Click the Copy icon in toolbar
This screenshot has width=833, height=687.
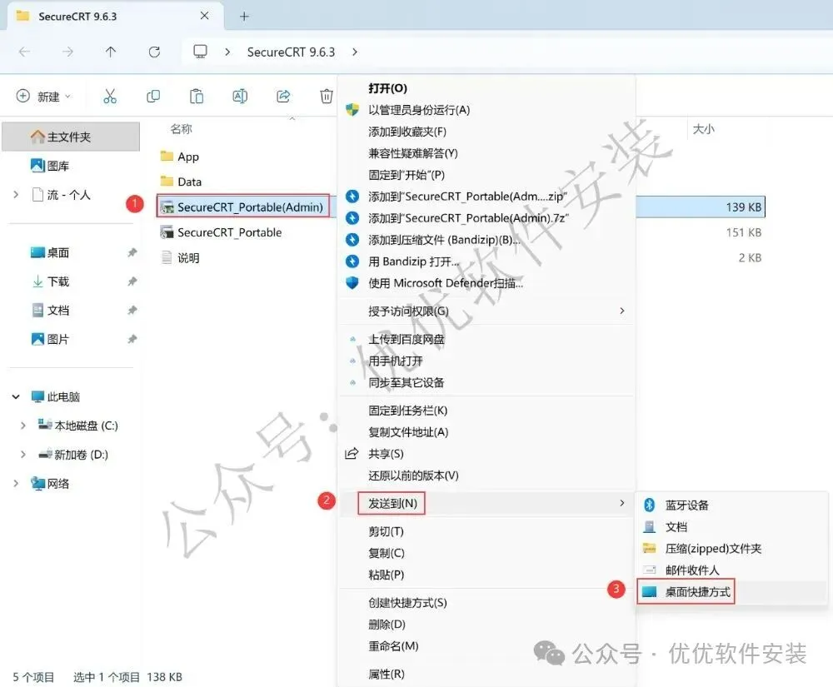[153, 96]
